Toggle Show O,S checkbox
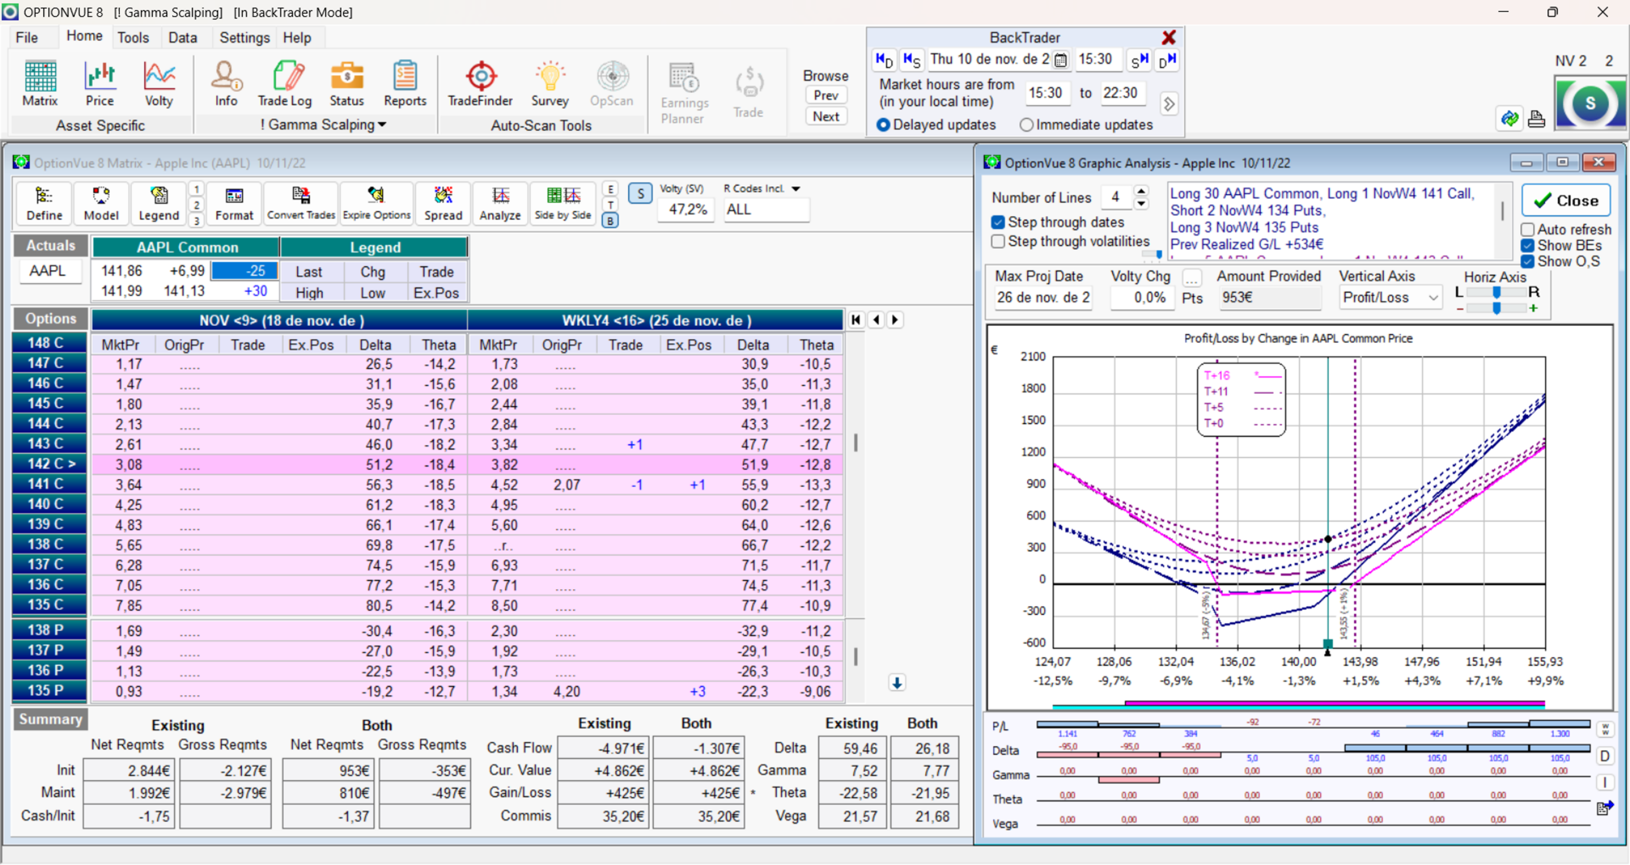This screenshot has height=865, width=1630. click(1527, 261)
